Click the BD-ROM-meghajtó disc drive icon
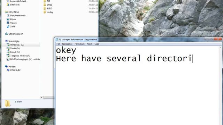This screenshot has width=223, height=125. pos(8,59)
